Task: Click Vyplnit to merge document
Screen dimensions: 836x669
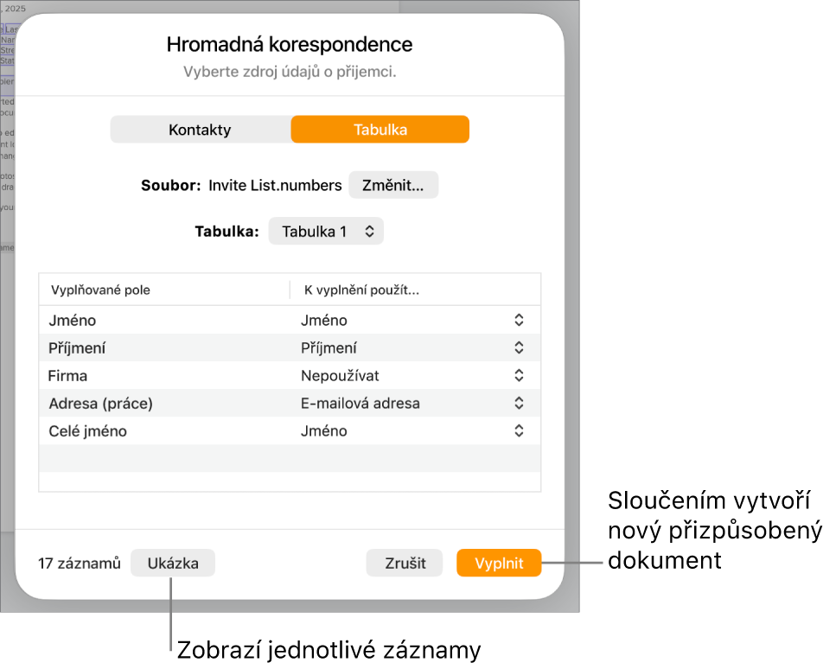Action: click(x=499, y=563)
